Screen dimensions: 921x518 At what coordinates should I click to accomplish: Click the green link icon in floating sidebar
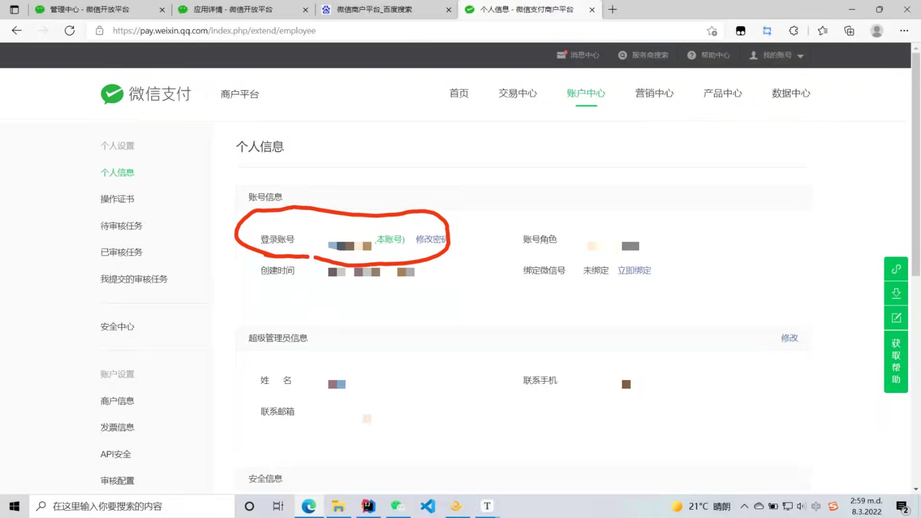click(896, 269)
